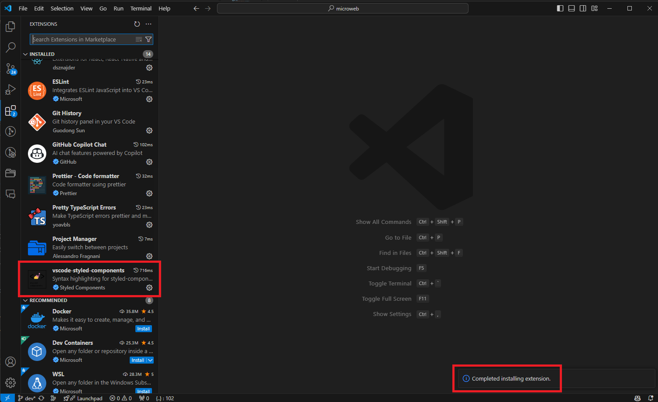This screenshot has height=402, width=658.
Task: Click ports forwarded 0 indicator in status bar
Action: point(144,398)
